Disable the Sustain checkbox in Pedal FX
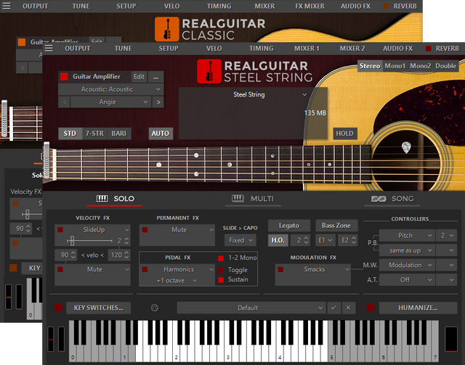This screenshot has width=465, height=365. (x=221, y=279)
